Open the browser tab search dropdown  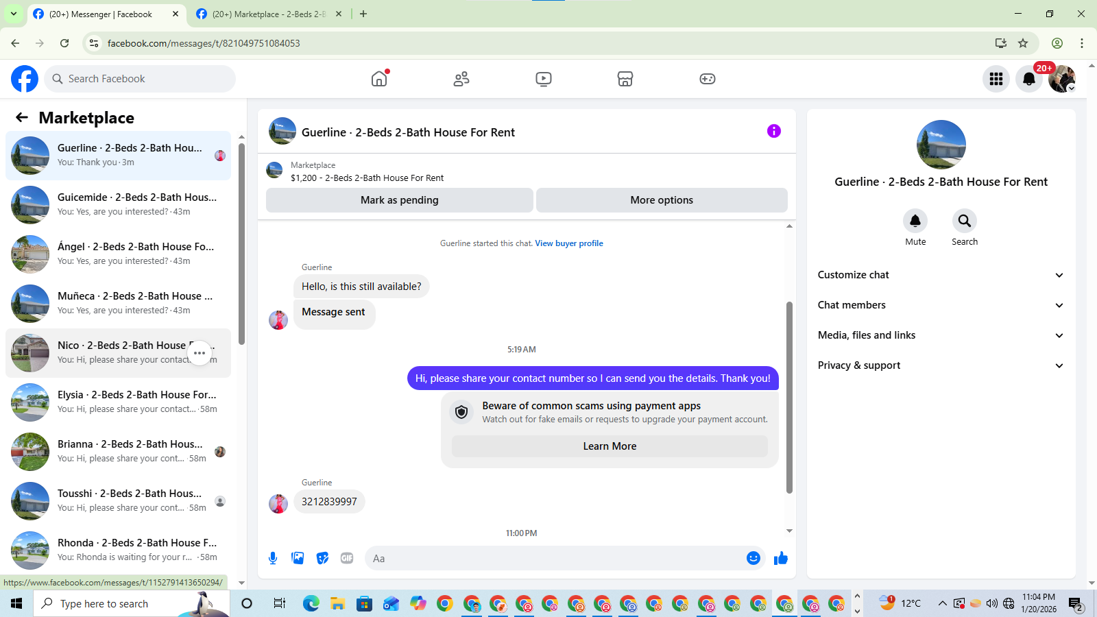pyautogui.click(x=14, y=14)
